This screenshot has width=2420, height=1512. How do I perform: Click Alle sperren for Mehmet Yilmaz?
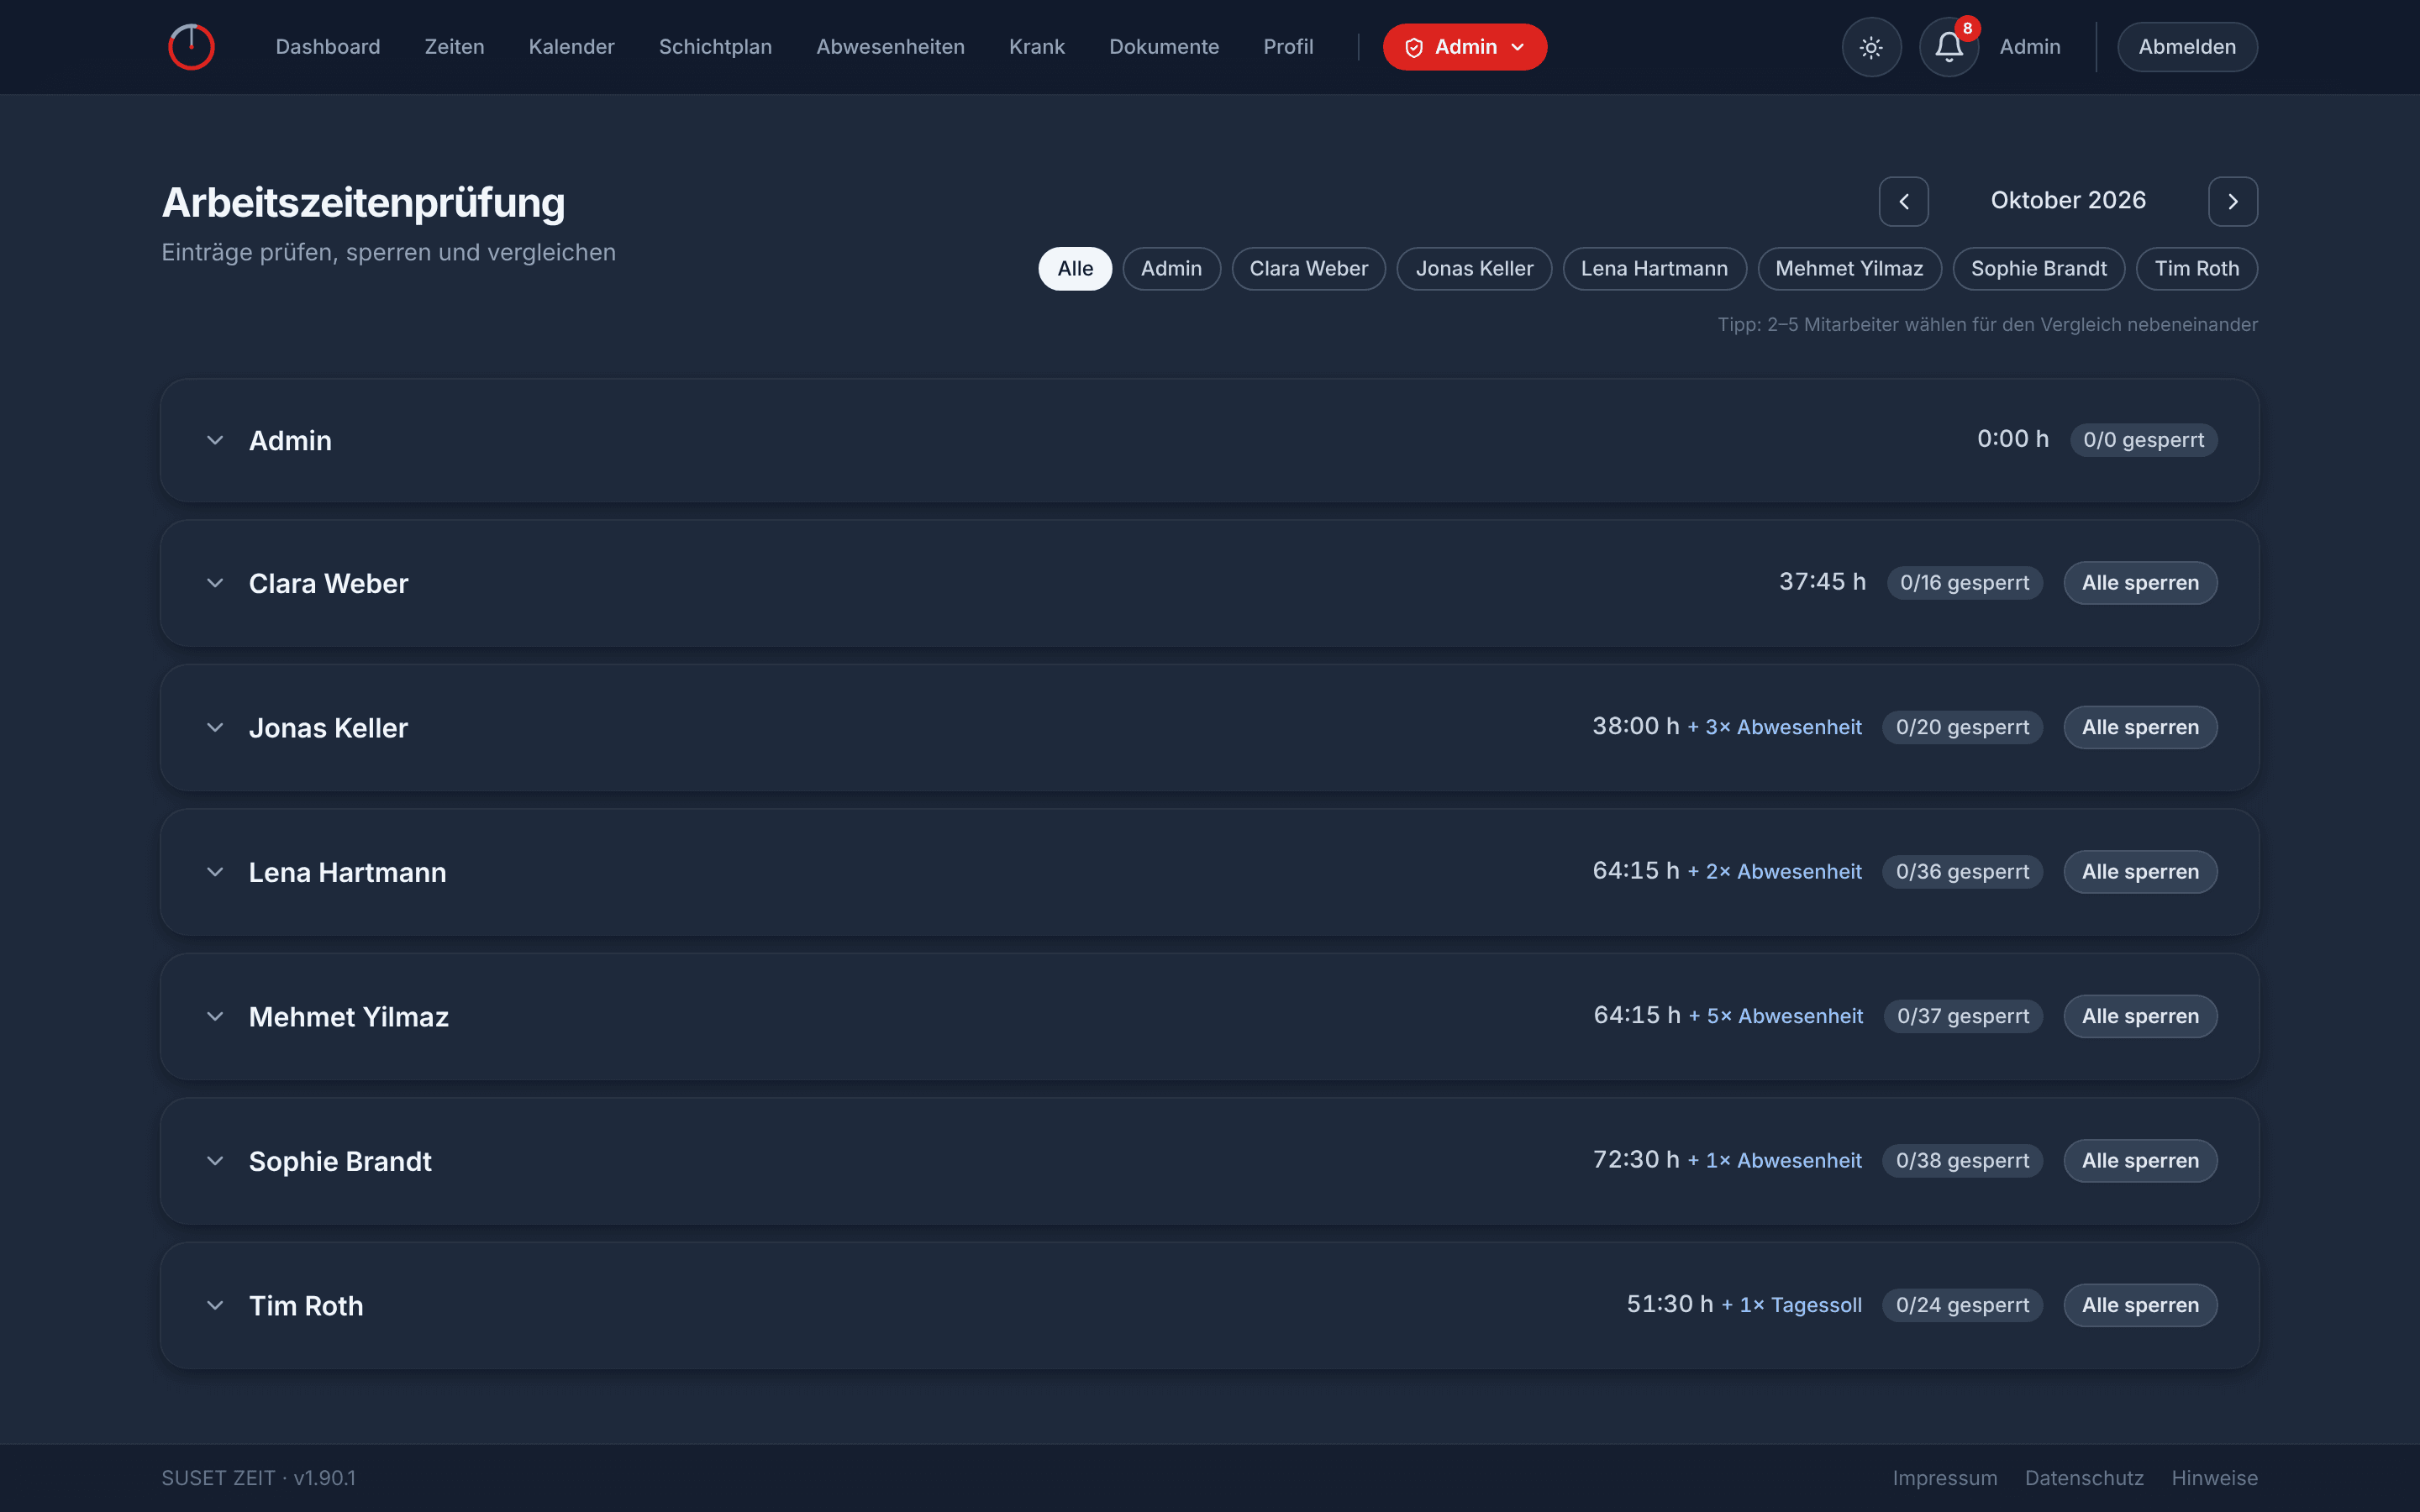[2140, 1017]
